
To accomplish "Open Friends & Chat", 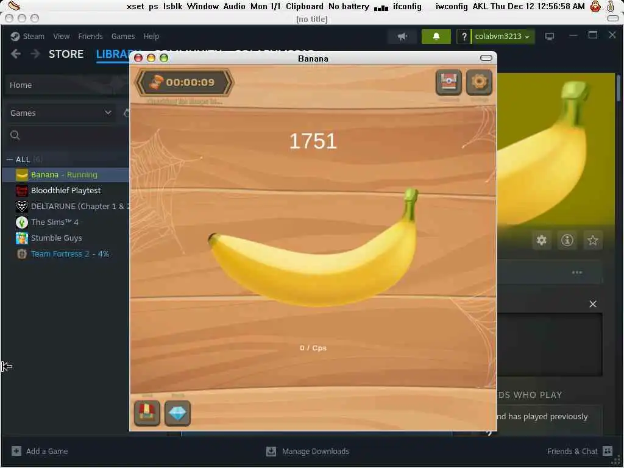I will pyautogui.click(x=580, y=452).
